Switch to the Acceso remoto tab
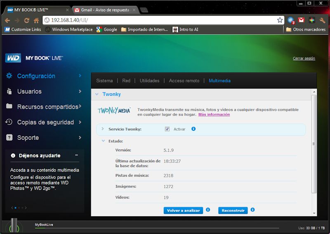The height and width of the screenshot is (234, 330). tap(184, 81)
